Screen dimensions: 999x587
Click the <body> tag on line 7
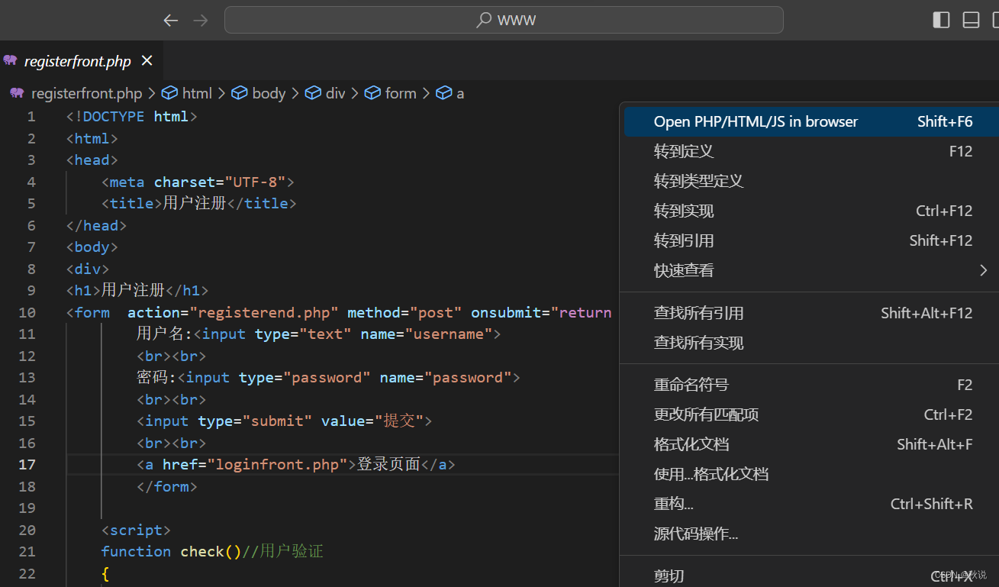(x=92, y=247)
